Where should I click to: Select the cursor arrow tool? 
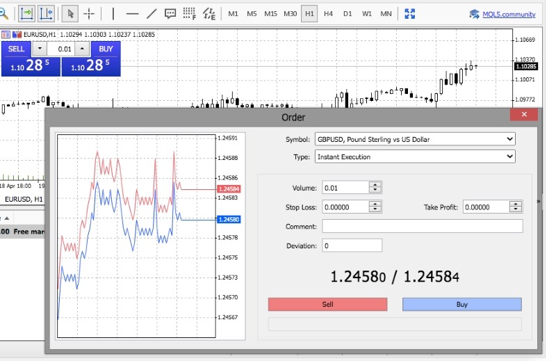pos(70,14)
